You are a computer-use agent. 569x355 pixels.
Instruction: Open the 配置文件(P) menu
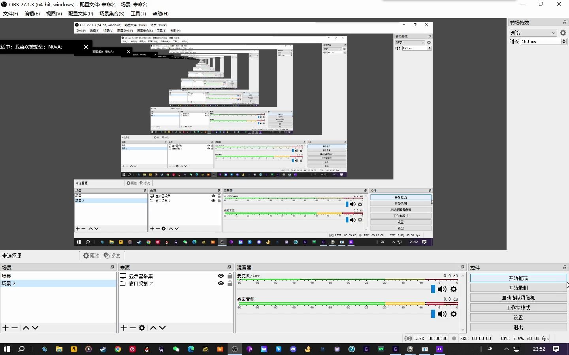[x=81, y=14]
